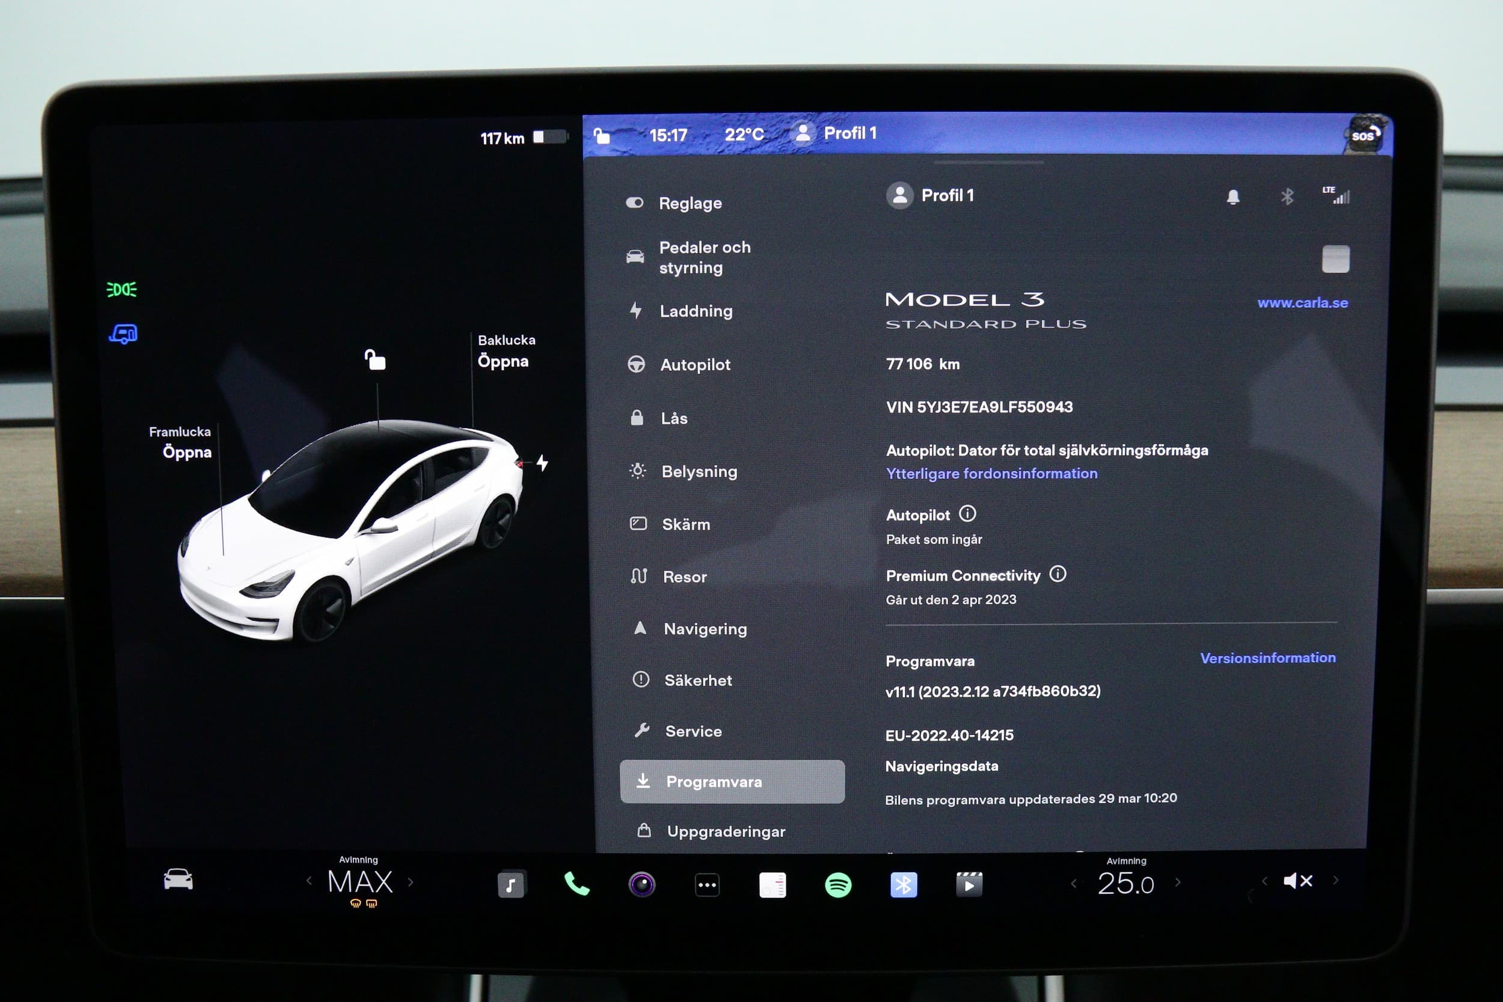Tap the 117 km range readout
The image size is (1503, 1002).
point(501,138)
